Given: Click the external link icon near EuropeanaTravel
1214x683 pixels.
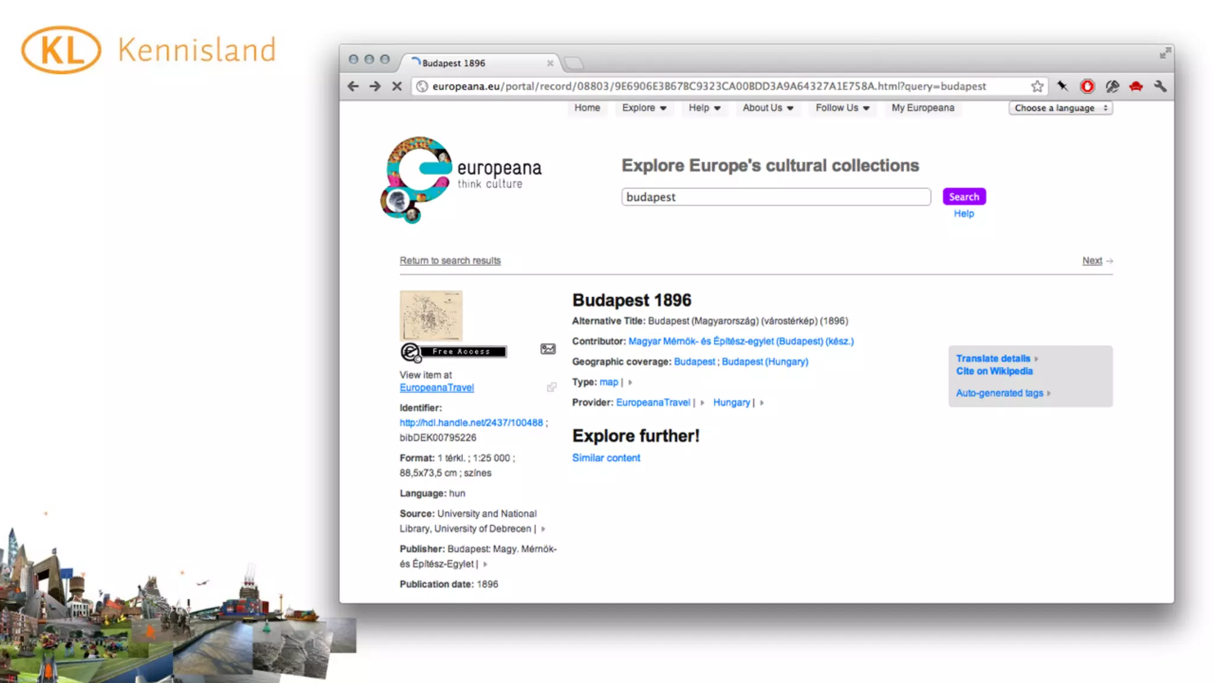Looking at the screenshot, I should (x=551, y=387).
